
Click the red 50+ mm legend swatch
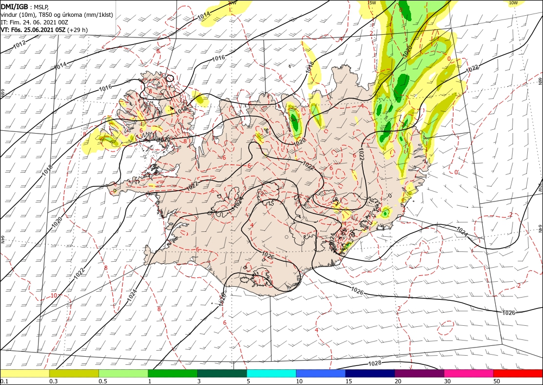tap(518, 374)
